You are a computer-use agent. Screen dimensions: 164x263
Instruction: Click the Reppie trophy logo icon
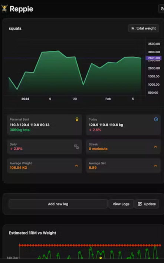point(4,9)
